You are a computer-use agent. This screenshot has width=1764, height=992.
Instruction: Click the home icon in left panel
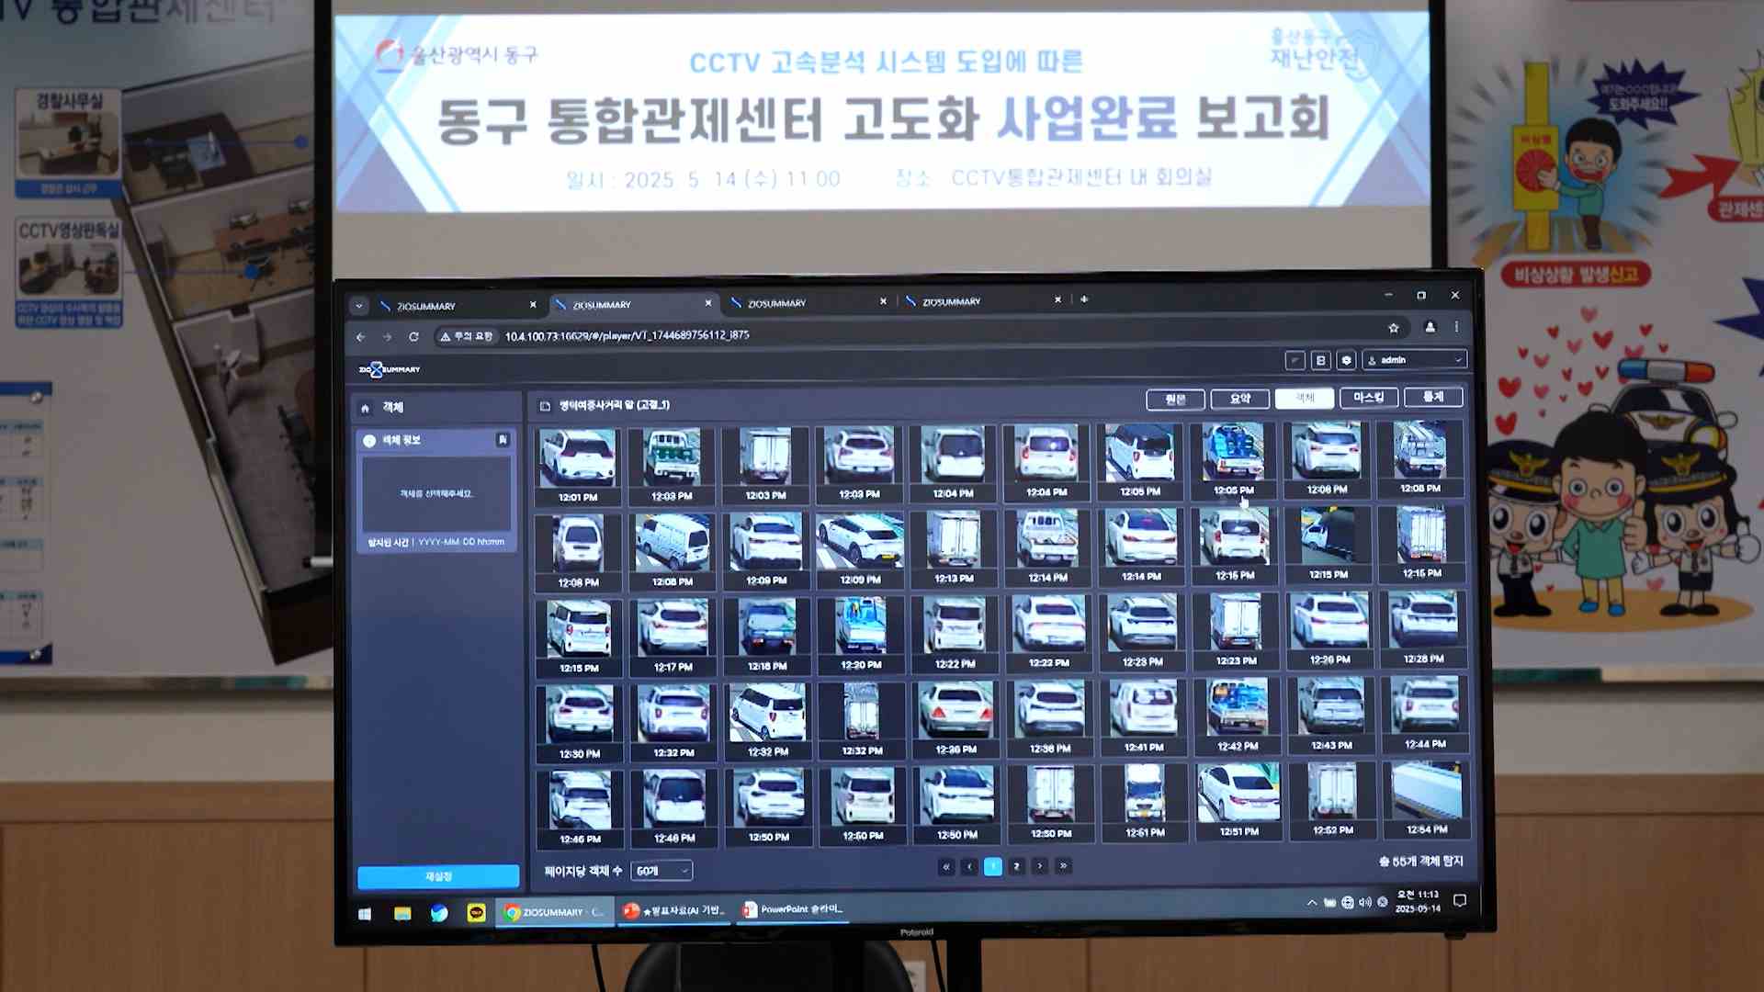coord(365,408)
